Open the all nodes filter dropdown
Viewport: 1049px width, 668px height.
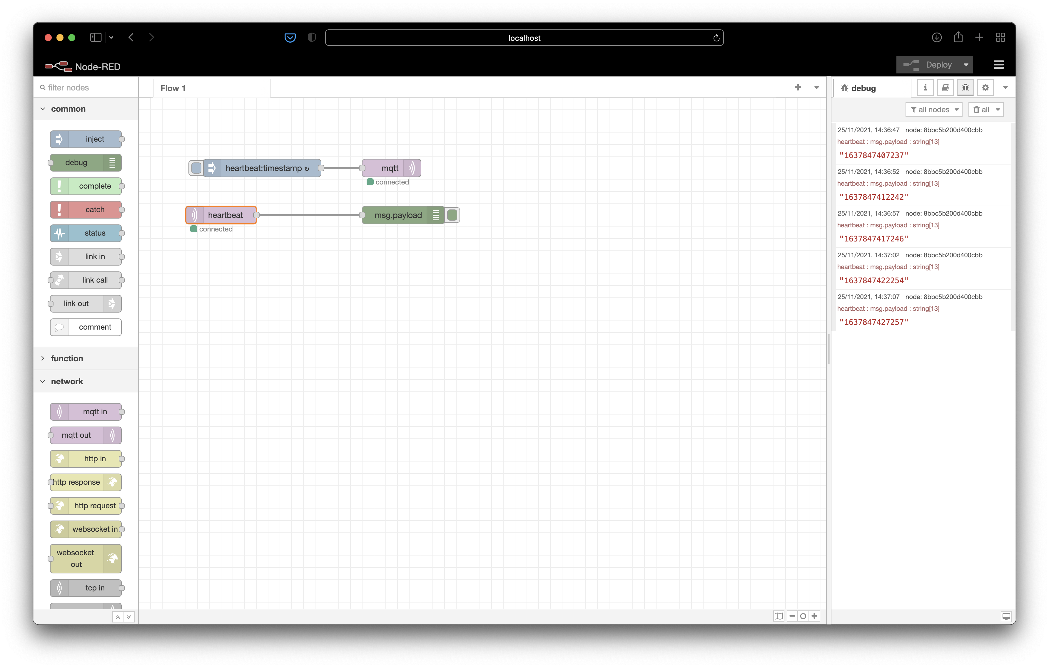click(x=933, y=109)
